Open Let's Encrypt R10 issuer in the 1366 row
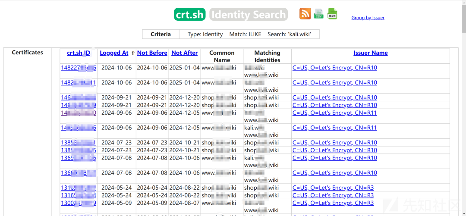Viewport: 466px width, 216px height. point(335,173)
